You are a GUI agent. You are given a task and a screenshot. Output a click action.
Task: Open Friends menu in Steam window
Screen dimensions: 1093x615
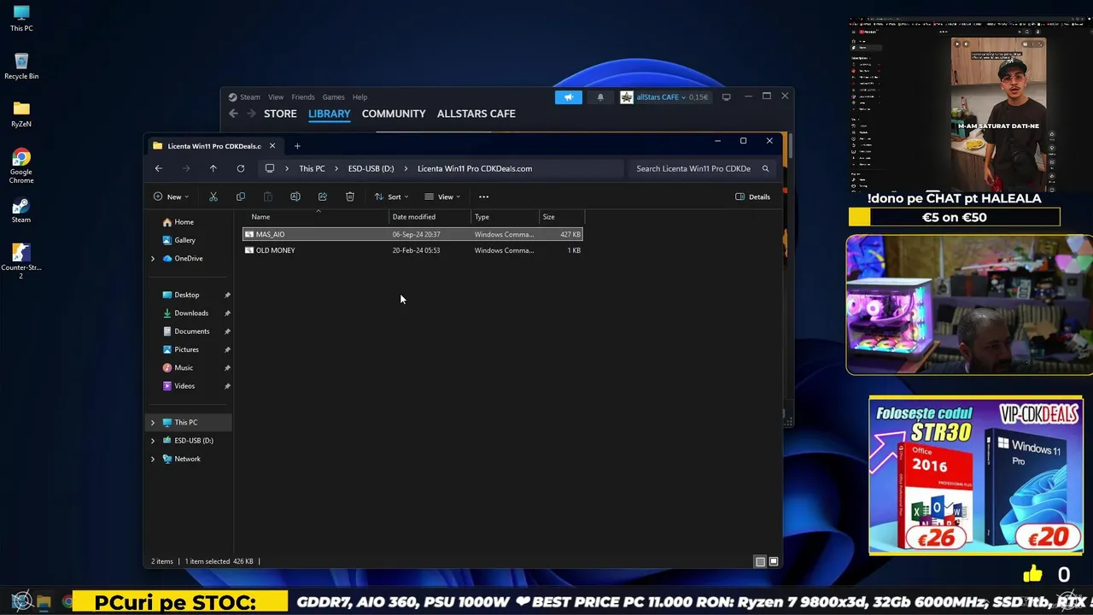303,97
